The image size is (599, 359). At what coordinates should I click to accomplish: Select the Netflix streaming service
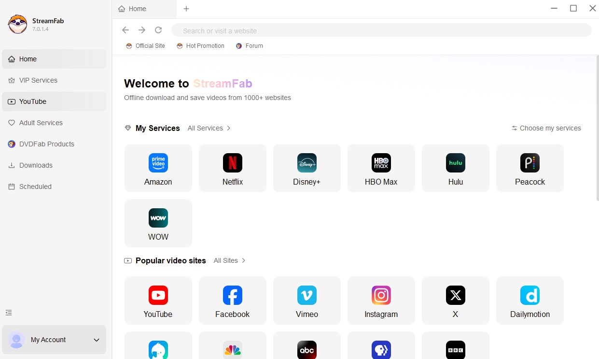pyautogui.click(x=232, y=168)
